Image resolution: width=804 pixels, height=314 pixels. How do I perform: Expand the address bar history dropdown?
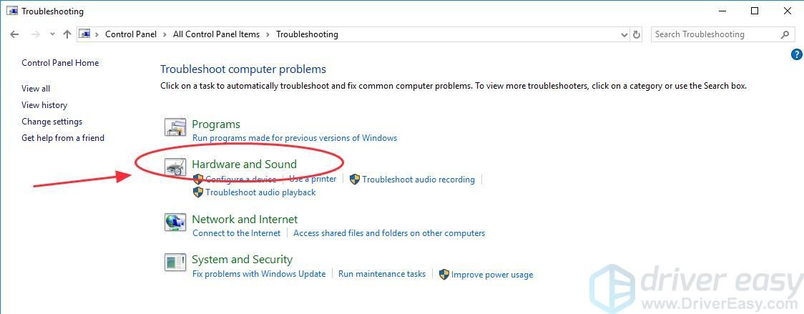pyautogui.click(x=624, y=34)
